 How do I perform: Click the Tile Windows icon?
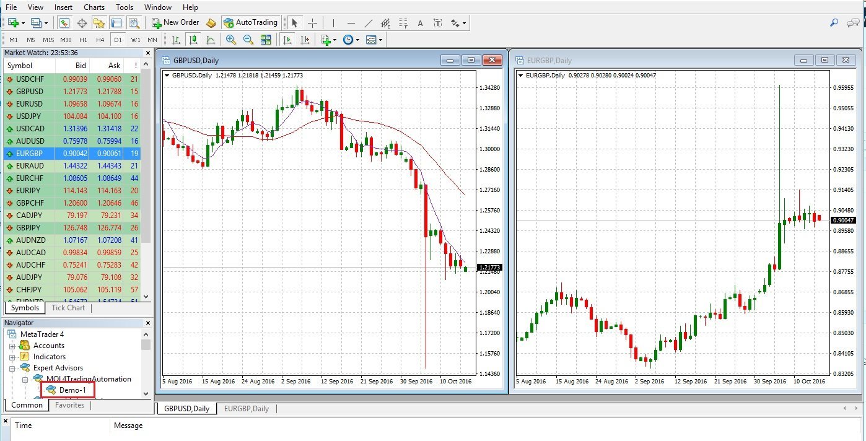(266, 40)
